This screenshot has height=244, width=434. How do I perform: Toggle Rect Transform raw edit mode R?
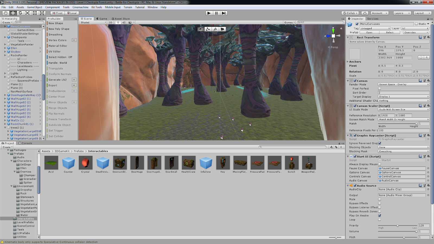pos(427,57)
